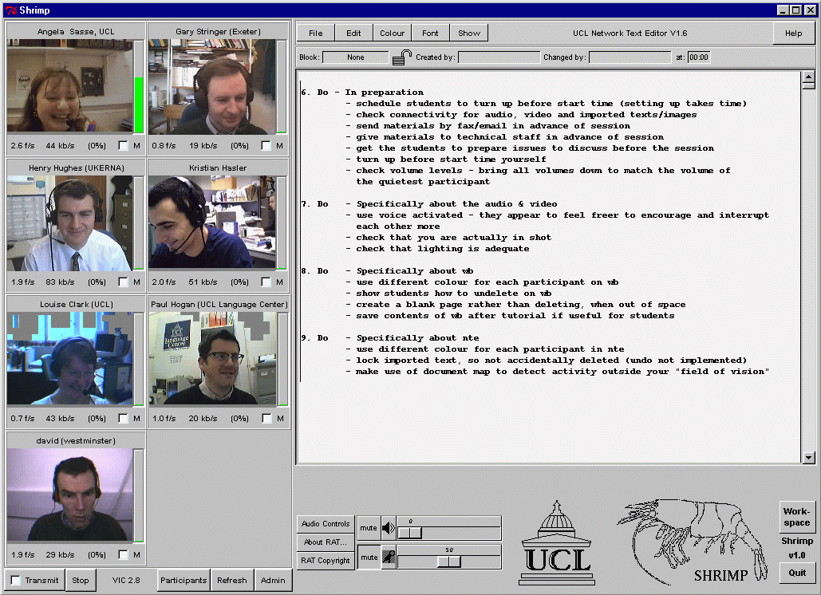Click line "turn up before start time yourself"
This screenshot has width=821, height=595.
click(x=451, y=159)
